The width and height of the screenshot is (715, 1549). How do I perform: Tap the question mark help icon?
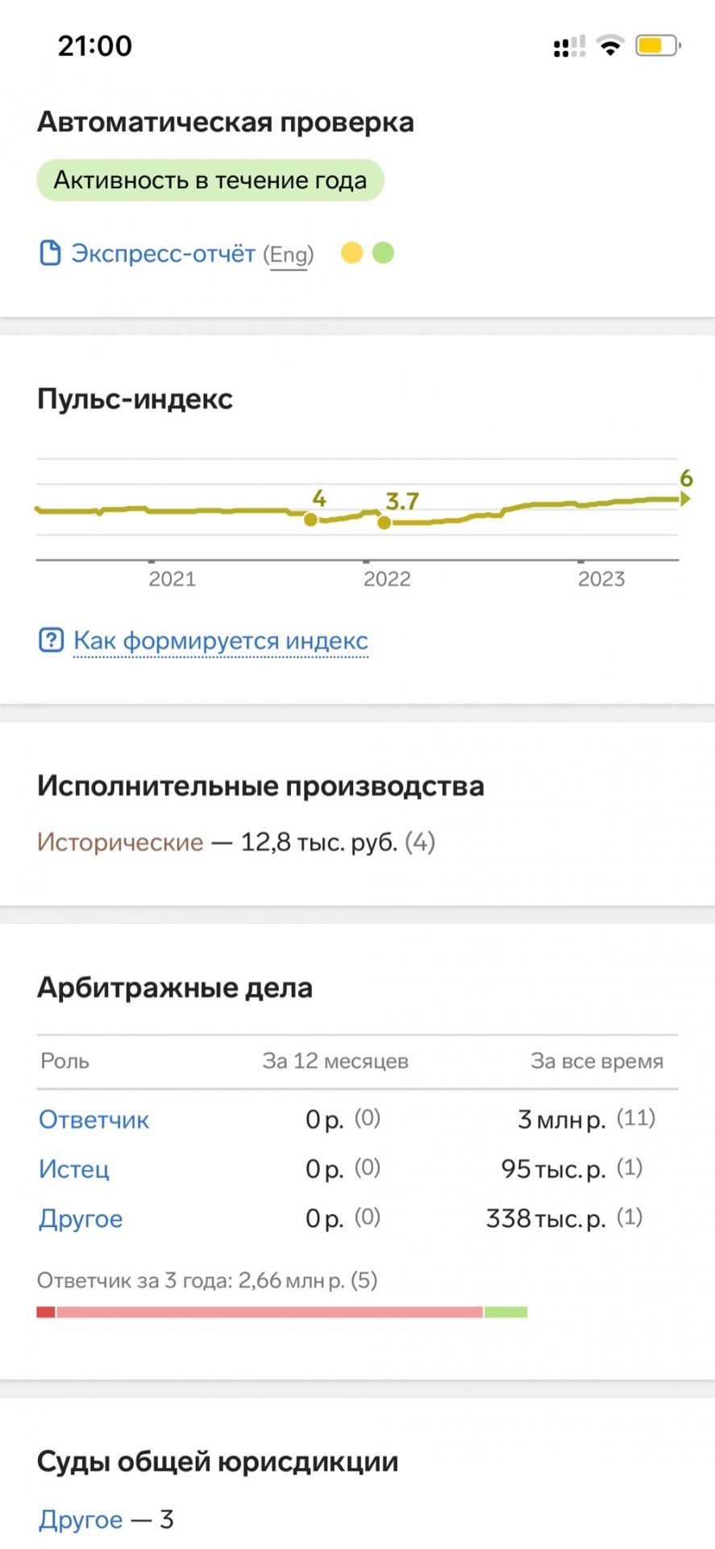51,641
